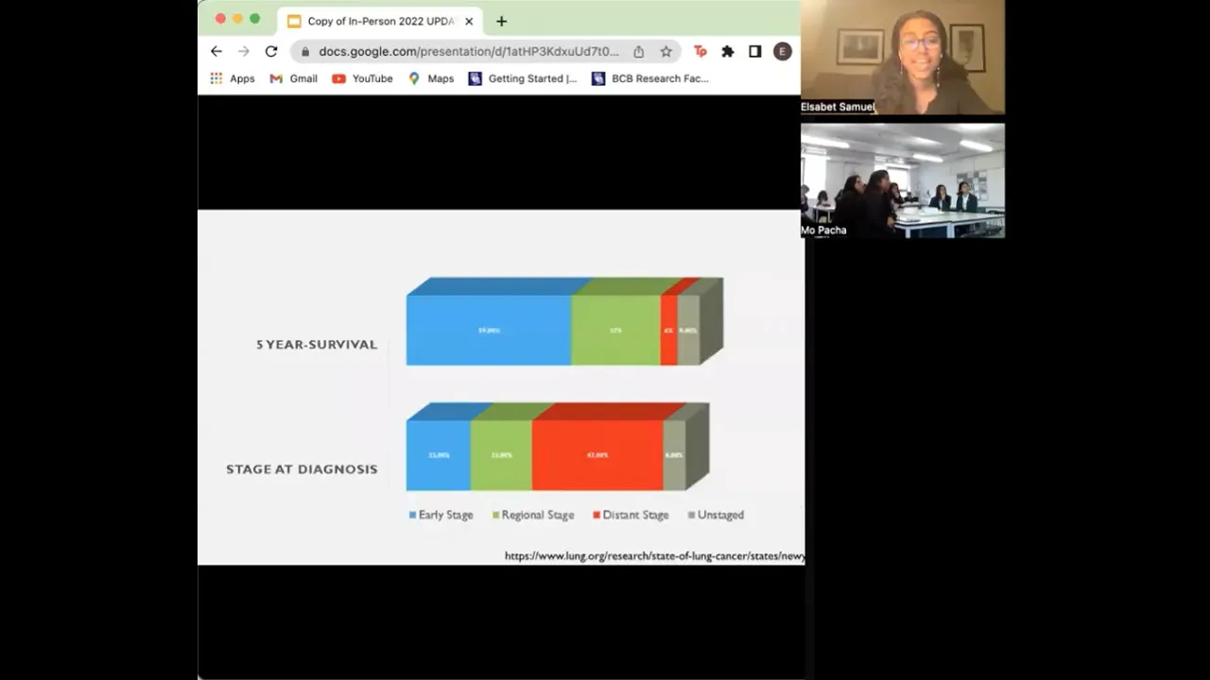Toggle the browser side panel icon
The image size is (1210, 680).
click(754, 52)
